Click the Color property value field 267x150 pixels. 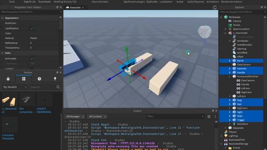pyautogui.click(x=44, y=33)
